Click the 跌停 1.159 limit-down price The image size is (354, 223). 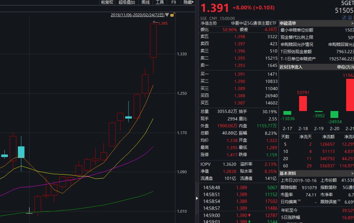pyautogui.click(x=271, y=155)
